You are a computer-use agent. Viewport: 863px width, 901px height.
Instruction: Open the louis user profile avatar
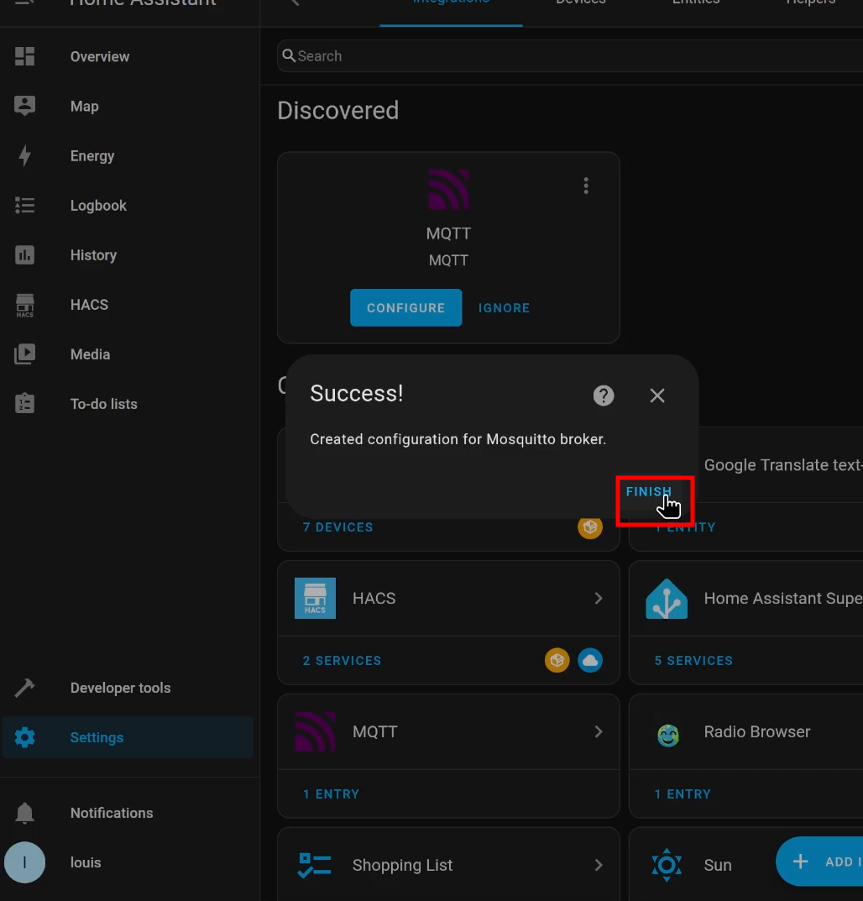click(x=24, y=862)
